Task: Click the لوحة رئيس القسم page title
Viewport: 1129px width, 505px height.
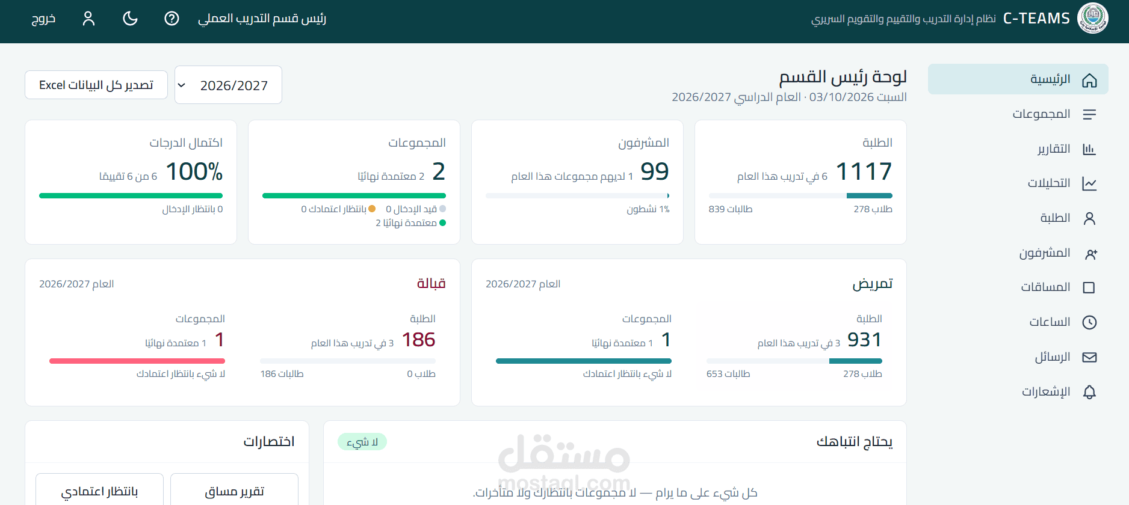Action: tap(843, 77)
